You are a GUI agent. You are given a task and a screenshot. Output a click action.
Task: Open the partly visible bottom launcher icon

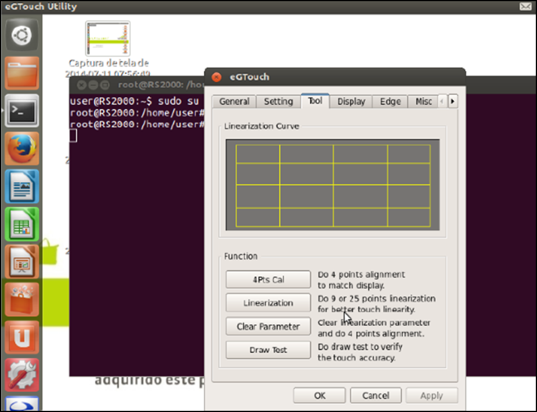[x=22, y=404]
